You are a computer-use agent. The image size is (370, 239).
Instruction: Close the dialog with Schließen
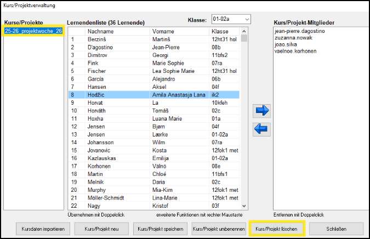tap(336, 229)
